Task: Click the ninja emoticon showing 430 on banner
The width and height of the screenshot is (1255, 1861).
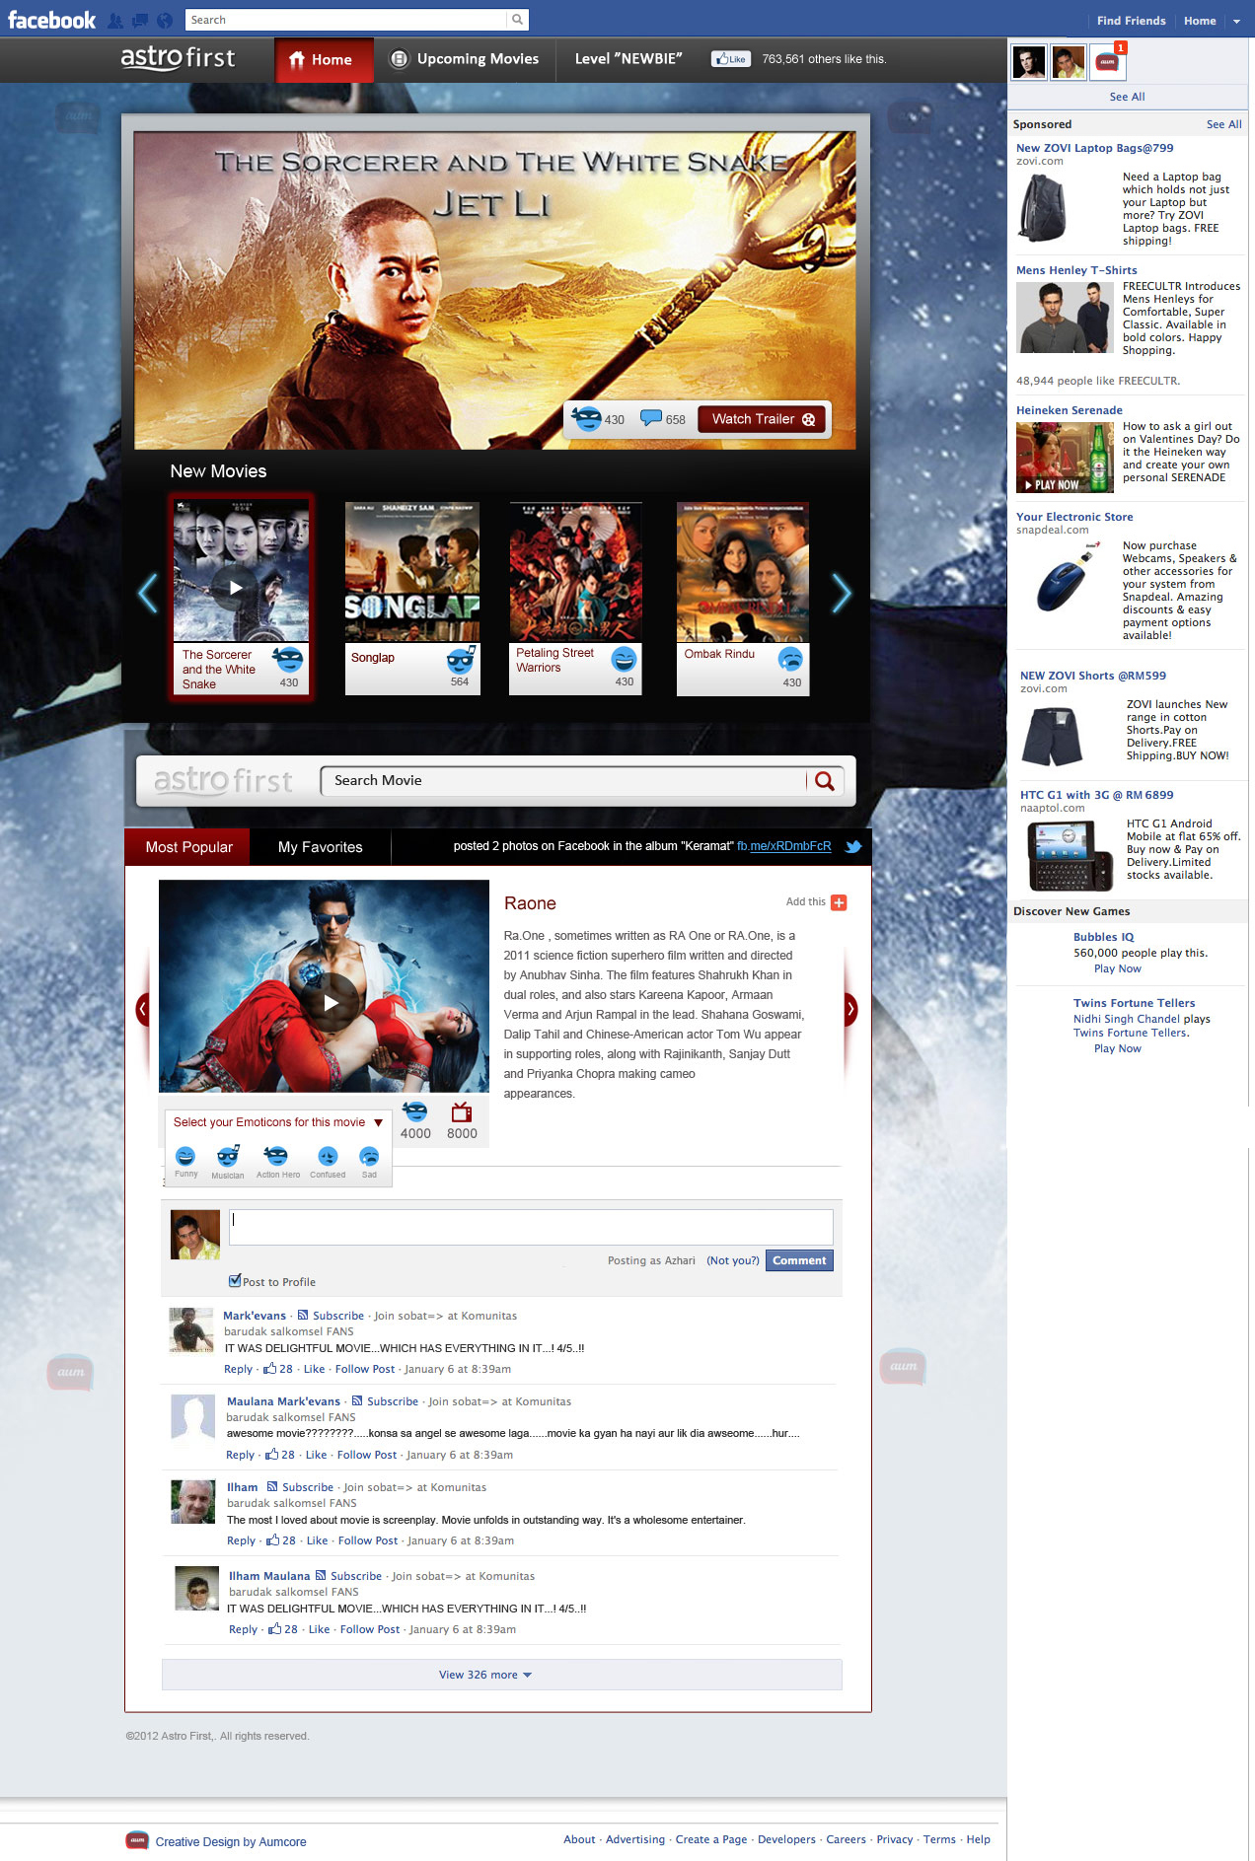Action: pyautogui.click(x=586, y=418)
